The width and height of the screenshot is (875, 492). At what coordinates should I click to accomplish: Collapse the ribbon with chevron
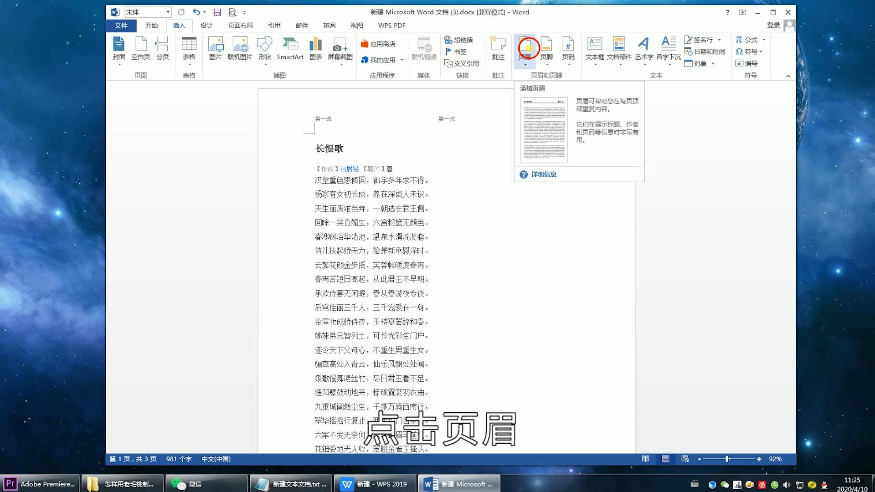click(788, 76)
